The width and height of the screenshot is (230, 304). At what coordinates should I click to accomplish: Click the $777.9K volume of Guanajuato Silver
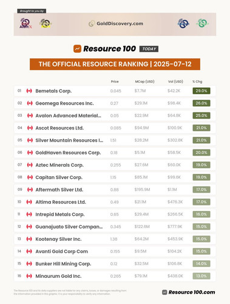pos(175,227)
